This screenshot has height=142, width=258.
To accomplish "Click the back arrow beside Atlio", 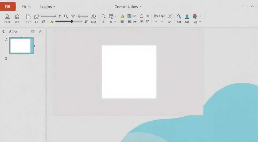I will (x=3, y=31).
